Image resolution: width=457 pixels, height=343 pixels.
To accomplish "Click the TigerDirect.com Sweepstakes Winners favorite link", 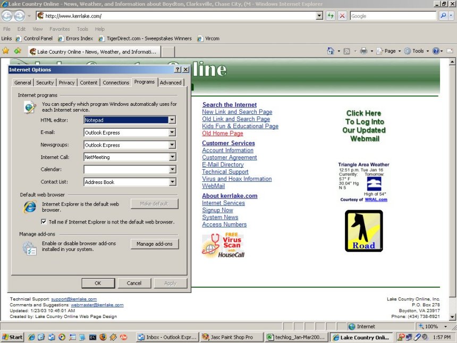I will 145,38.
